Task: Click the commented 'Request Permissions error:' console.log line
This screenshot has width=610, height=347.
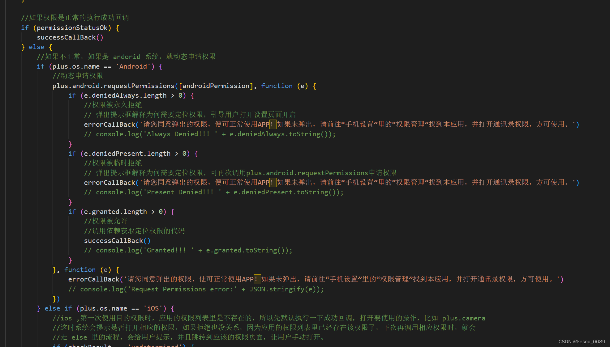Action: point(195,289)
